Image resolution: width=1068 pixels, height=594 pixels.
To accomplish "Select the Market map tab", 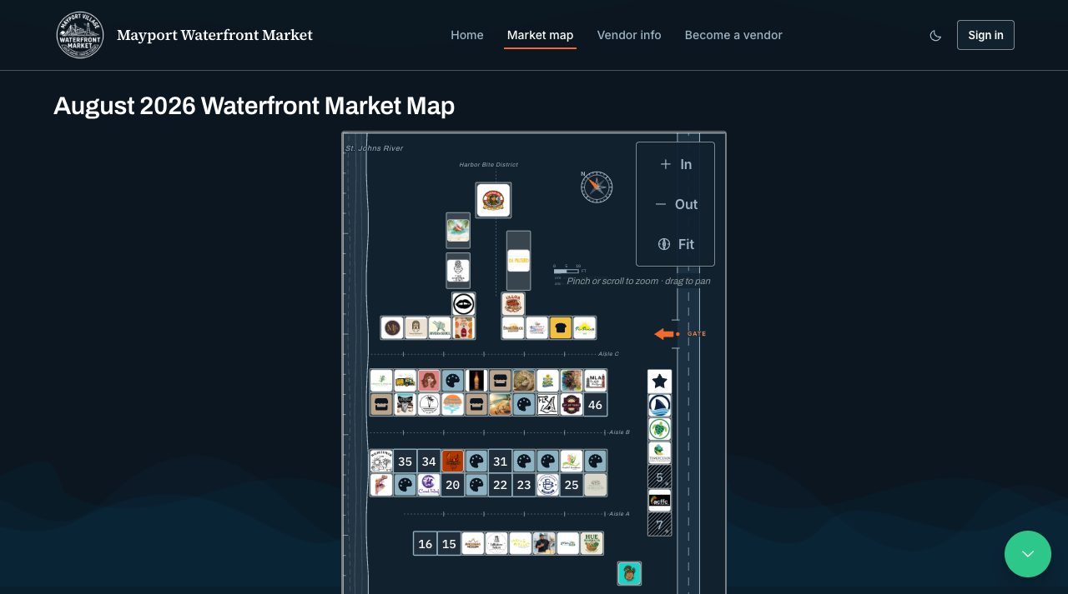I will coord(540,35).
